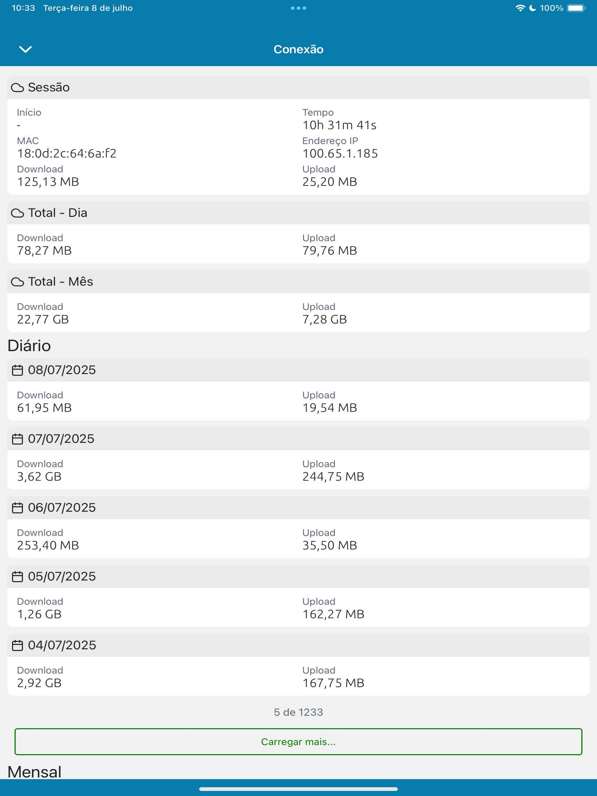Select the calendar icon for 08/07/2025
597x796 pixels.
17,370
